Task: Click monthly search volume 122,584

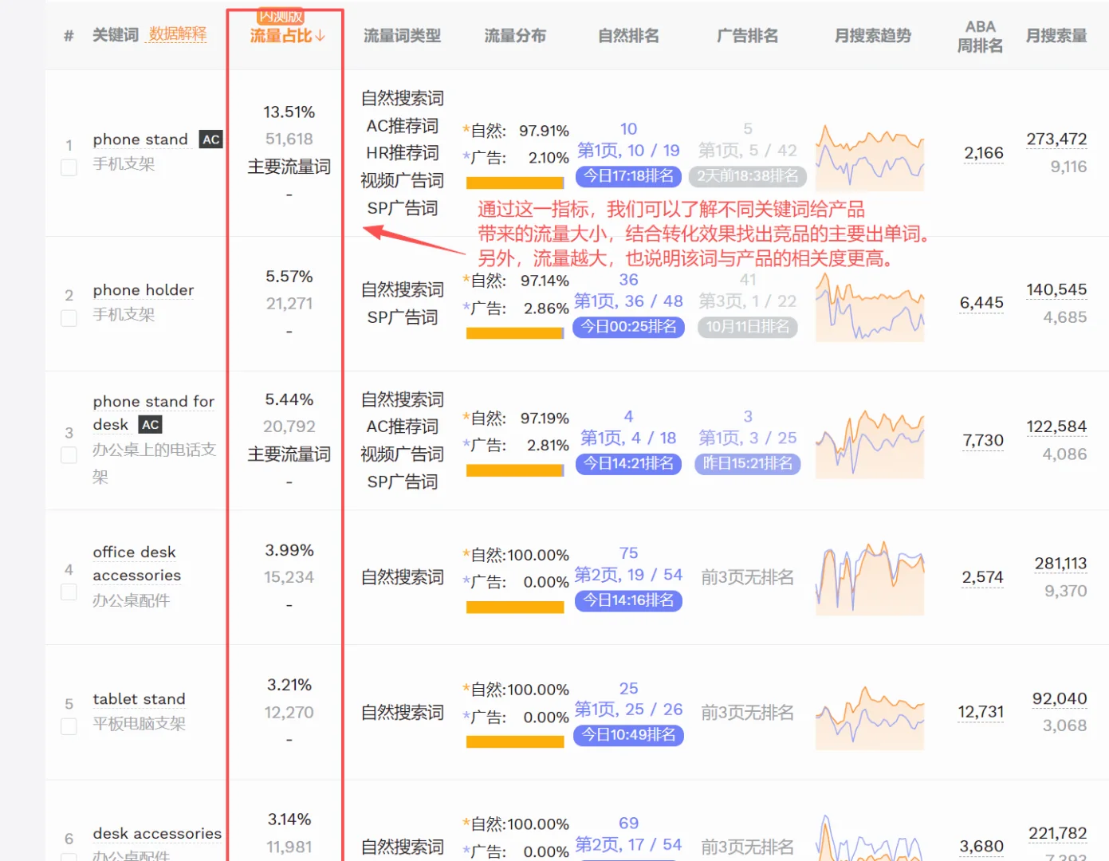Action: pyautogui.click(x=1056, y=427)
